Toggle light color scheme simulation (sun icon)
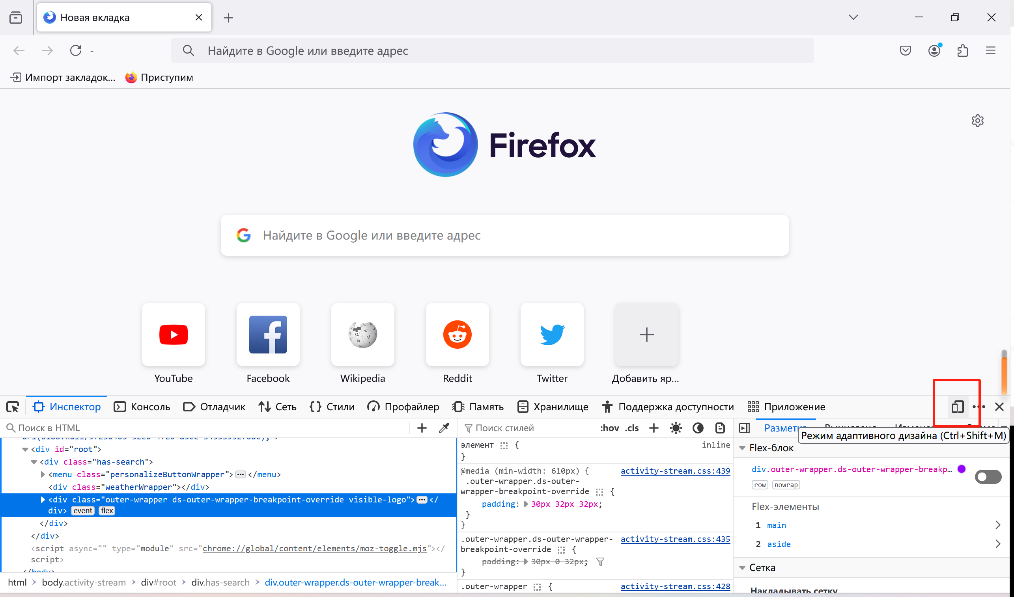1014x597 pixels. (676, 428)
